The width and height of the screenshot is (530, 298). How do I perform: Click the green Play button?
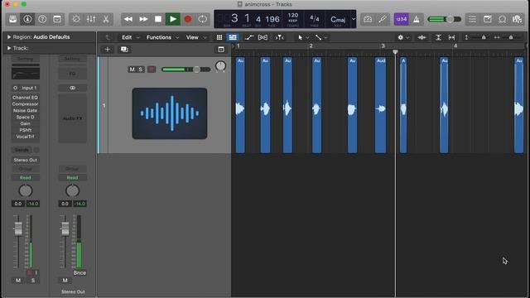[173, 19]
